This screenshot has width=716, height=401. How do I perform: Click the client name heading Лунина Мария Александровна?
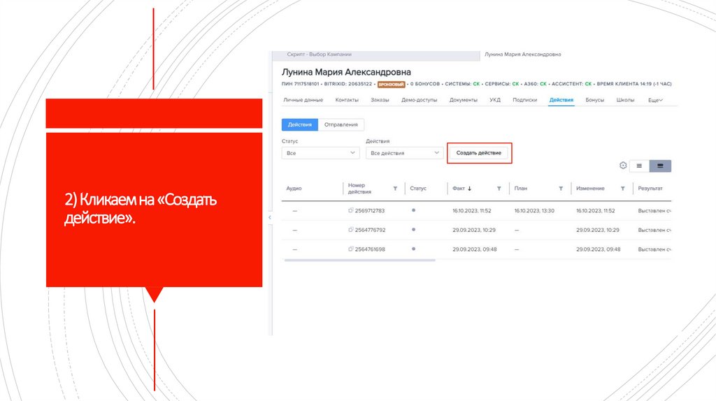(346, 72)
